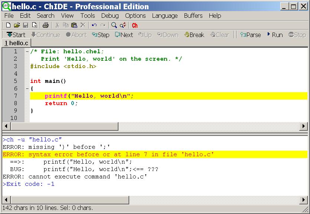The image size is (310, 214).
Task: Click the Save floppy disk icon
Action: pos(26,25)
